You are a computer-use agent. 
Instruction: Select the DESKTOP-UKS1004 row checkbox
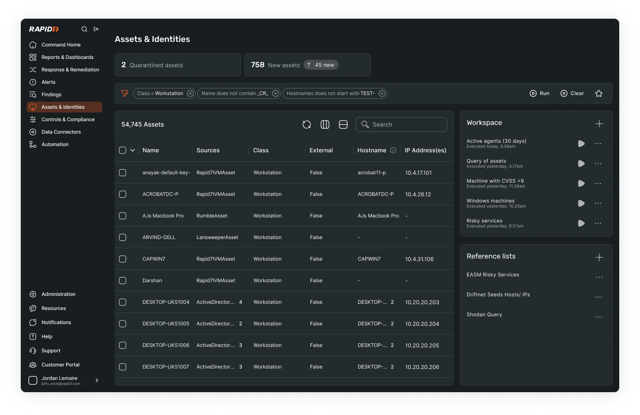pos(123,302)
